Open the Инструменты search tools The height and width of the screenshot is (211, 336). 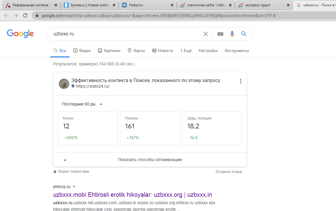click(x=237, y=51)
